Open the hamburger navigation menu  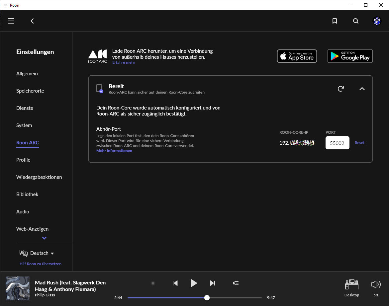pyautogui.click(x=11, y=21)
